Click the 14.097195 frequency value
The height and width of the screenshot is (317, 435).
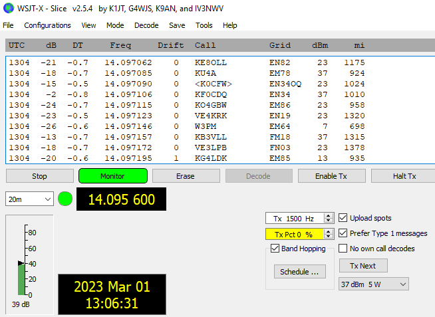point(128,158)
